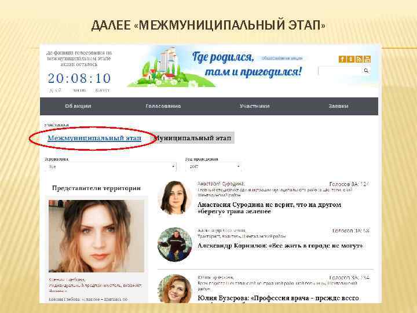The width and height of the screenshot is (417, 313).
Task: Click the «Анастасия Суродина» name line above headline
Action: tap(221, 184)
